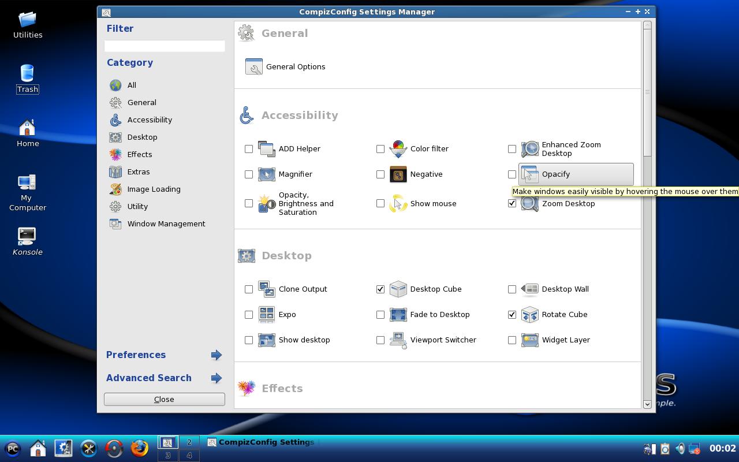Enable the ADD Helper checkbox
Screen dimensions: 739x462
coord(249,149)
